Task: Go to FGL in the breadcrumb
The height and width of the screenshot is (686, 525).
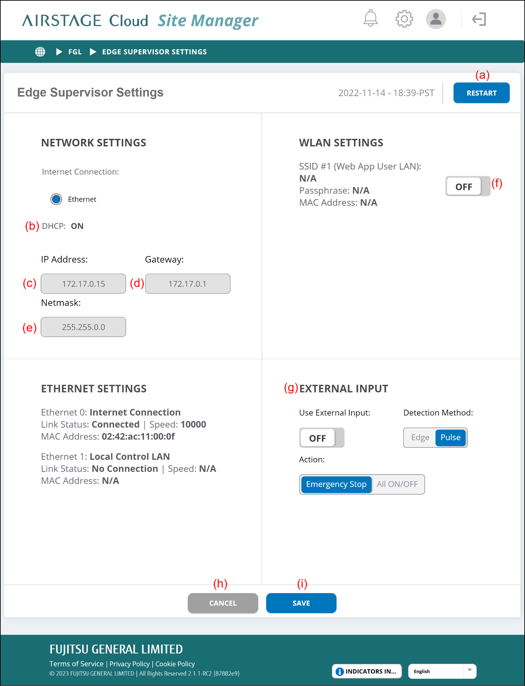Action: pyautogui.click(x=75, y=52)
